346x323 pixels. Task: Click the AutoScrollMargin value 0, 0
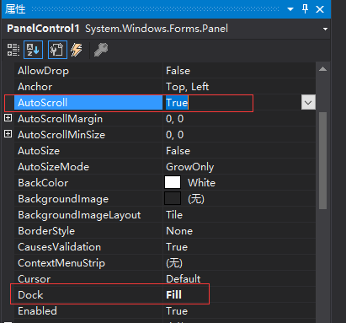pyautogui.click(x=174, y=119)
